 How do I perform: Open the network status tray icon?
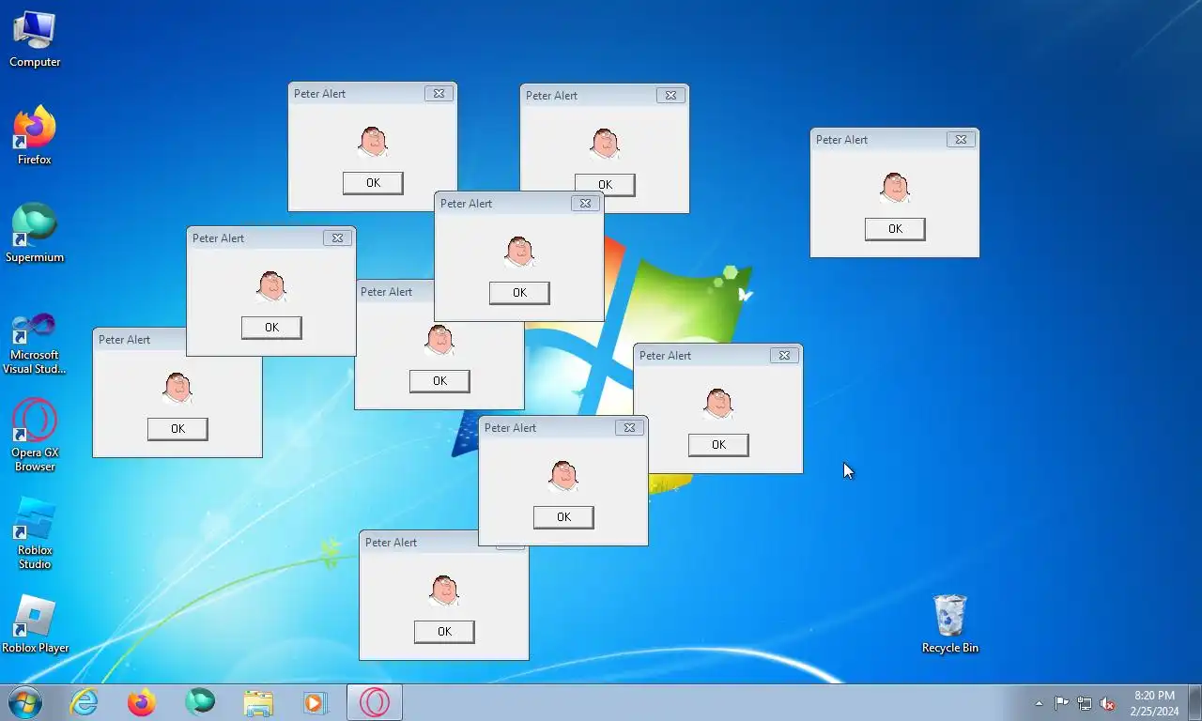click(1085, 703)
